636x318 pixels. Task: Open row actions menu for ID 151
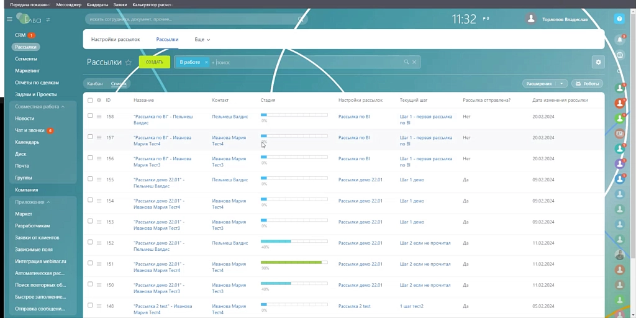(99, 264)
